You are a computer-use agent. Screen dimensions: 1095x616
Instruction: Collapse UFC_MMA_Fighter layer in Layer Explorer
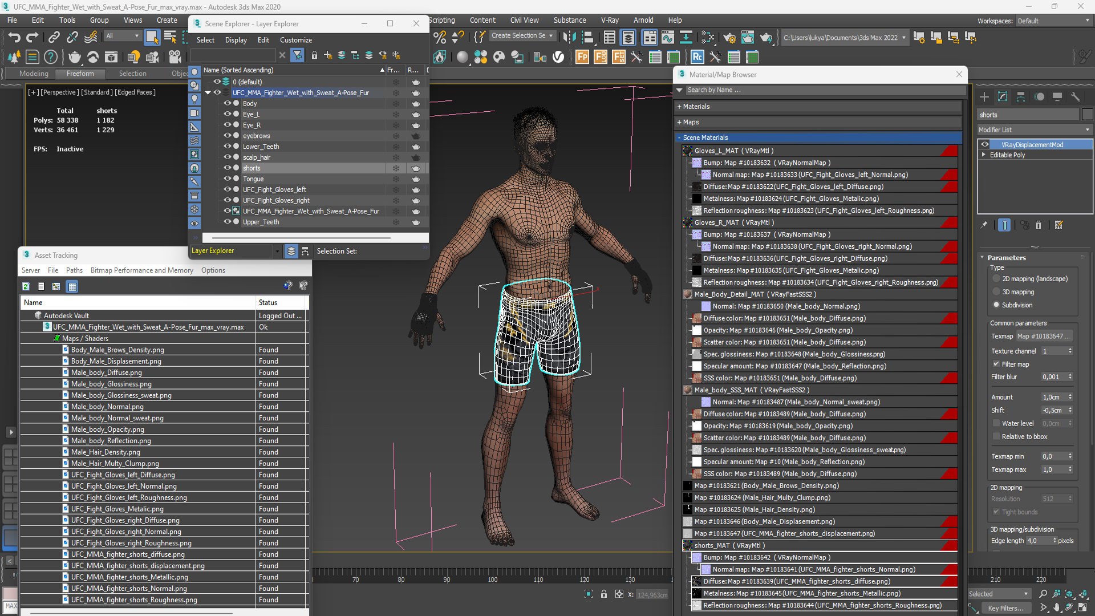(208, 92)
